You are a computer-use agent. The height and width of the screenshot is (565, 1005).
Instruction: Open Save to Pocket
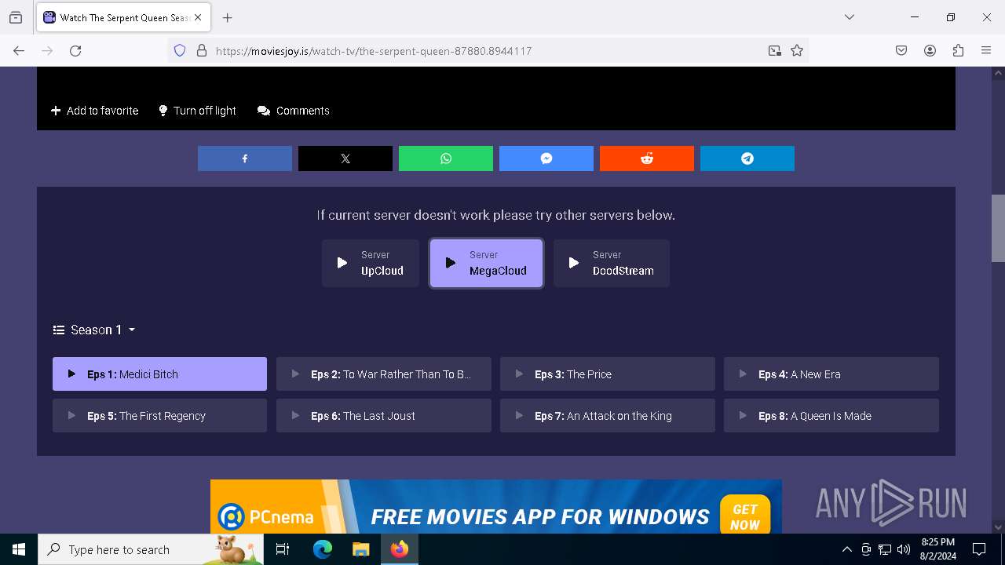point(901,50)
